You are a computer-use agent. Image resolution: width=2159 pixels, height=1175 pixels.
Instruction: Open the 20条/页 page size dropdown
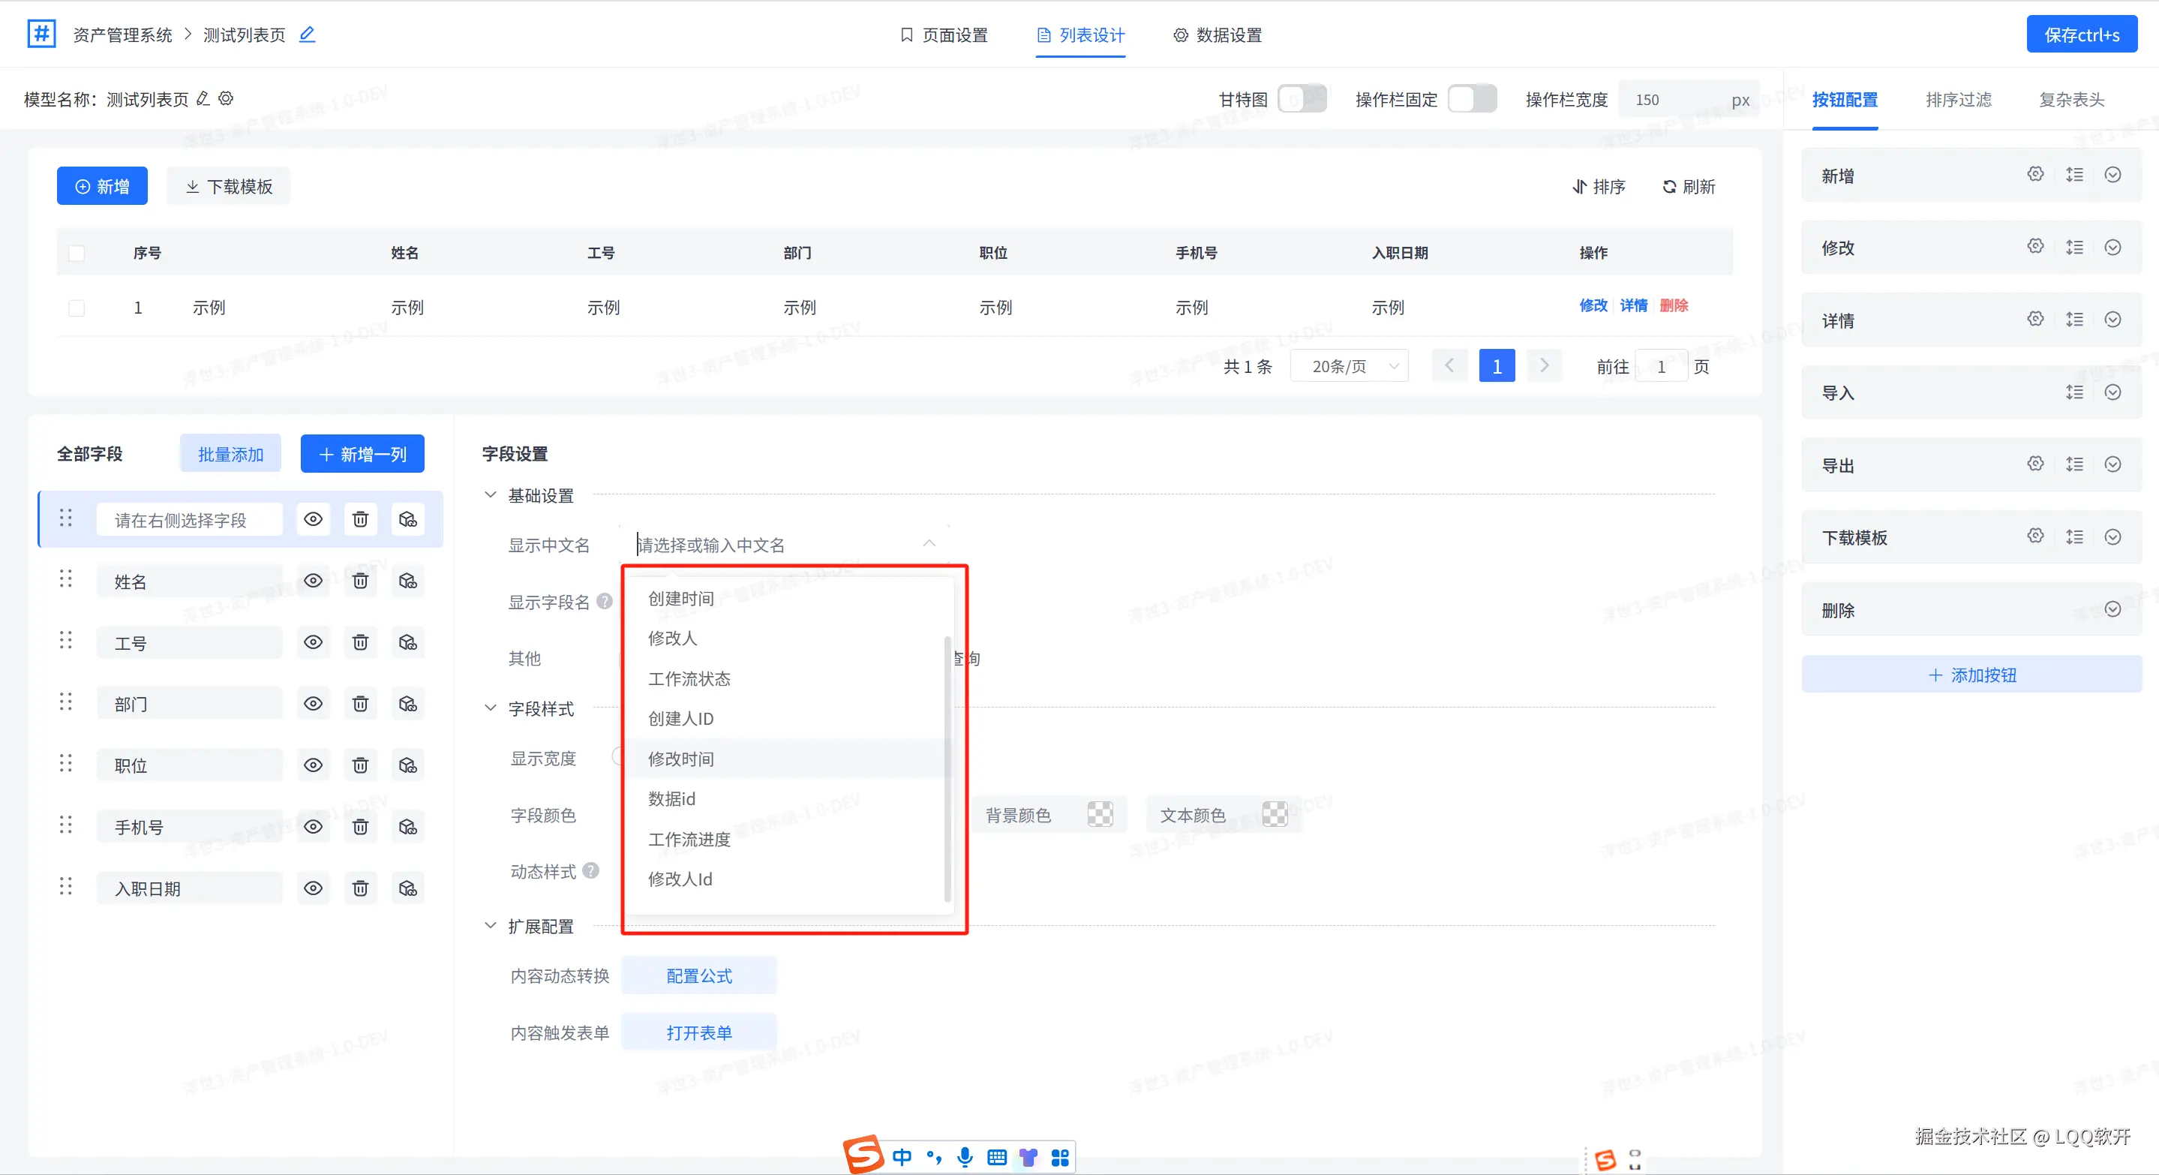click(1350, 366)
